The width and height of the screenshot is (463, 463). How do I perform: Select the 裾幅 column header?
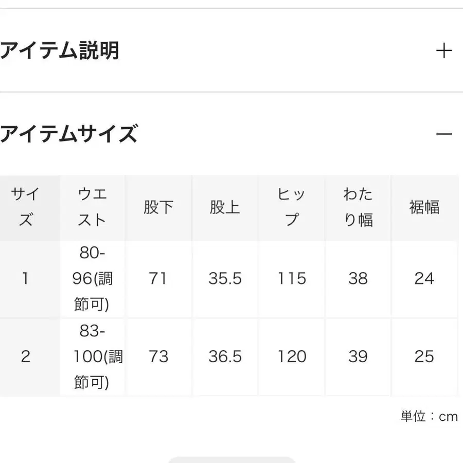coord(424,207)
